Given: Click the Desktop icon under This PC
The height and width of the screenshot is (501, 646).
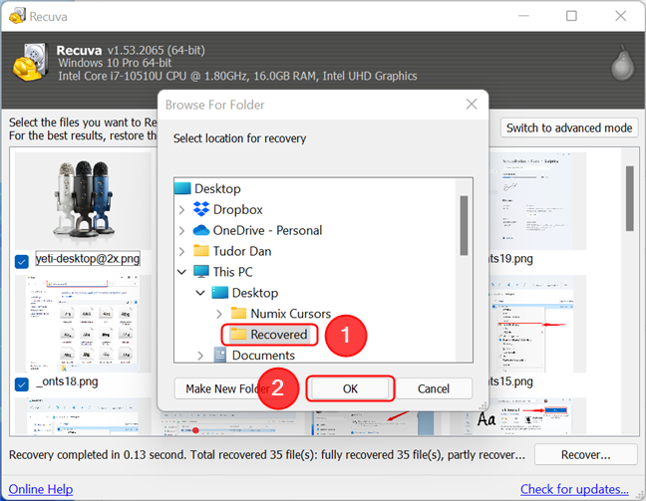Looking at the screenshot, I should tap(219, 293).
